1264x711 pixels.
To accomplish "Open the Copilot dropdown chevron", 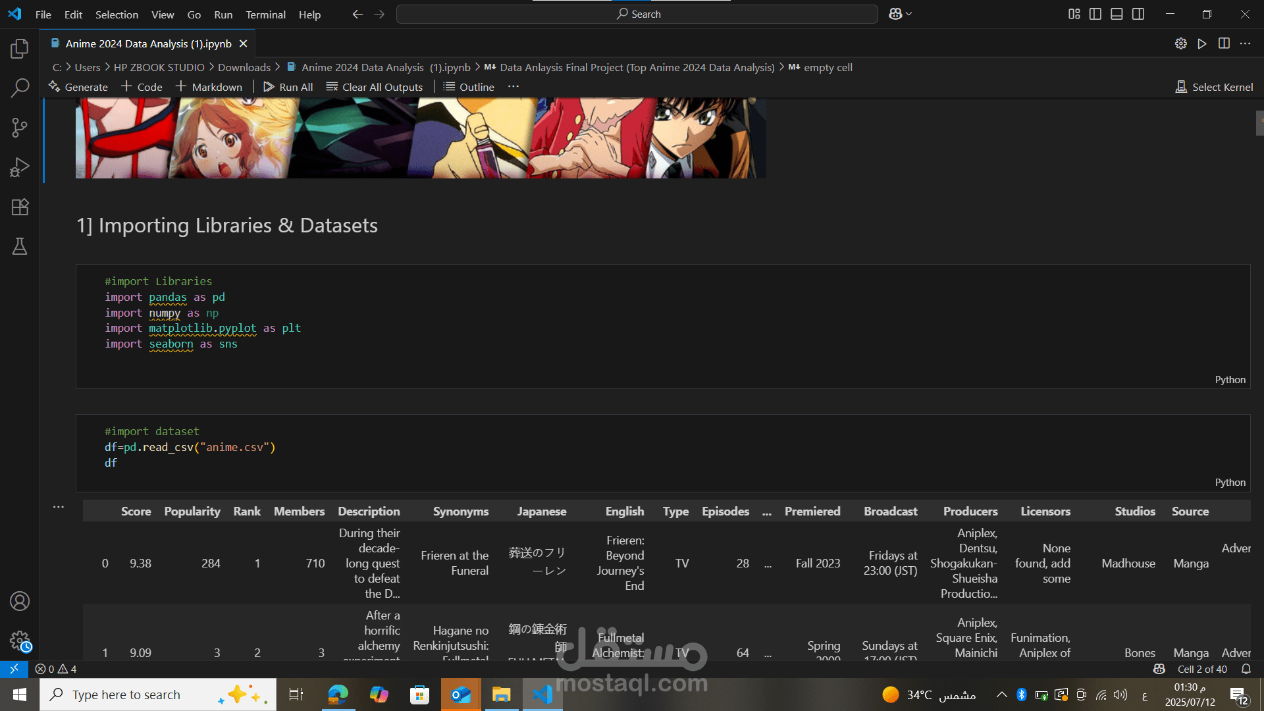I will [909, 14].
